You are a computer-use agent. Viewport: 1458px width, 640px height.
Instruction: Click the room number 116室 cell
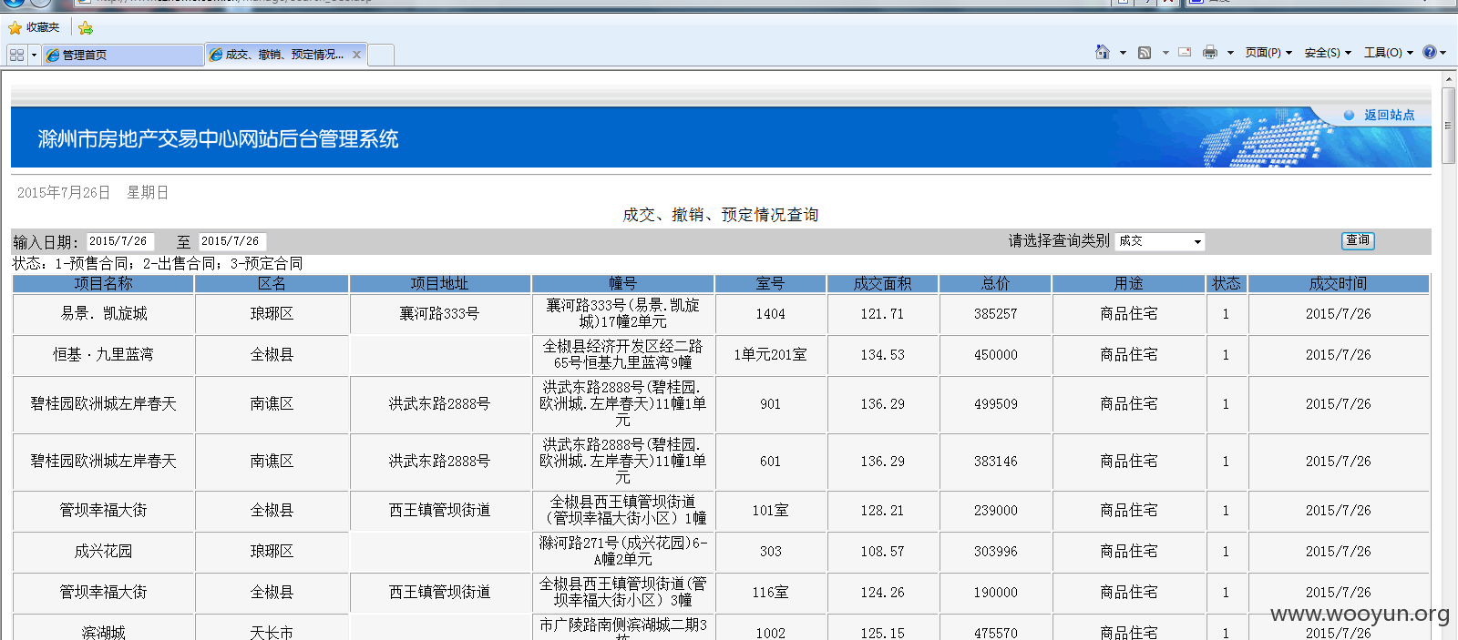point(770,593)
